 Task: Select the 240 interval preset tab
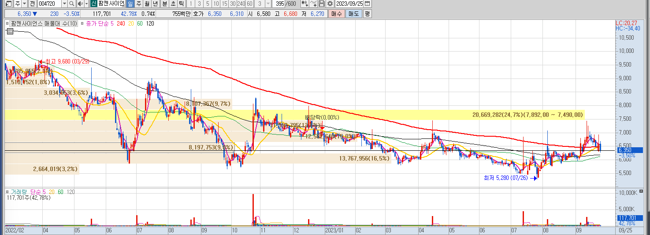[241, 4]
